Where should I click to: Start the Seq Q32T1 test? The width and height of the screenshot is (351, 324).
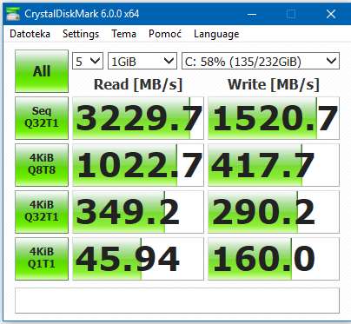coord(42,118)
